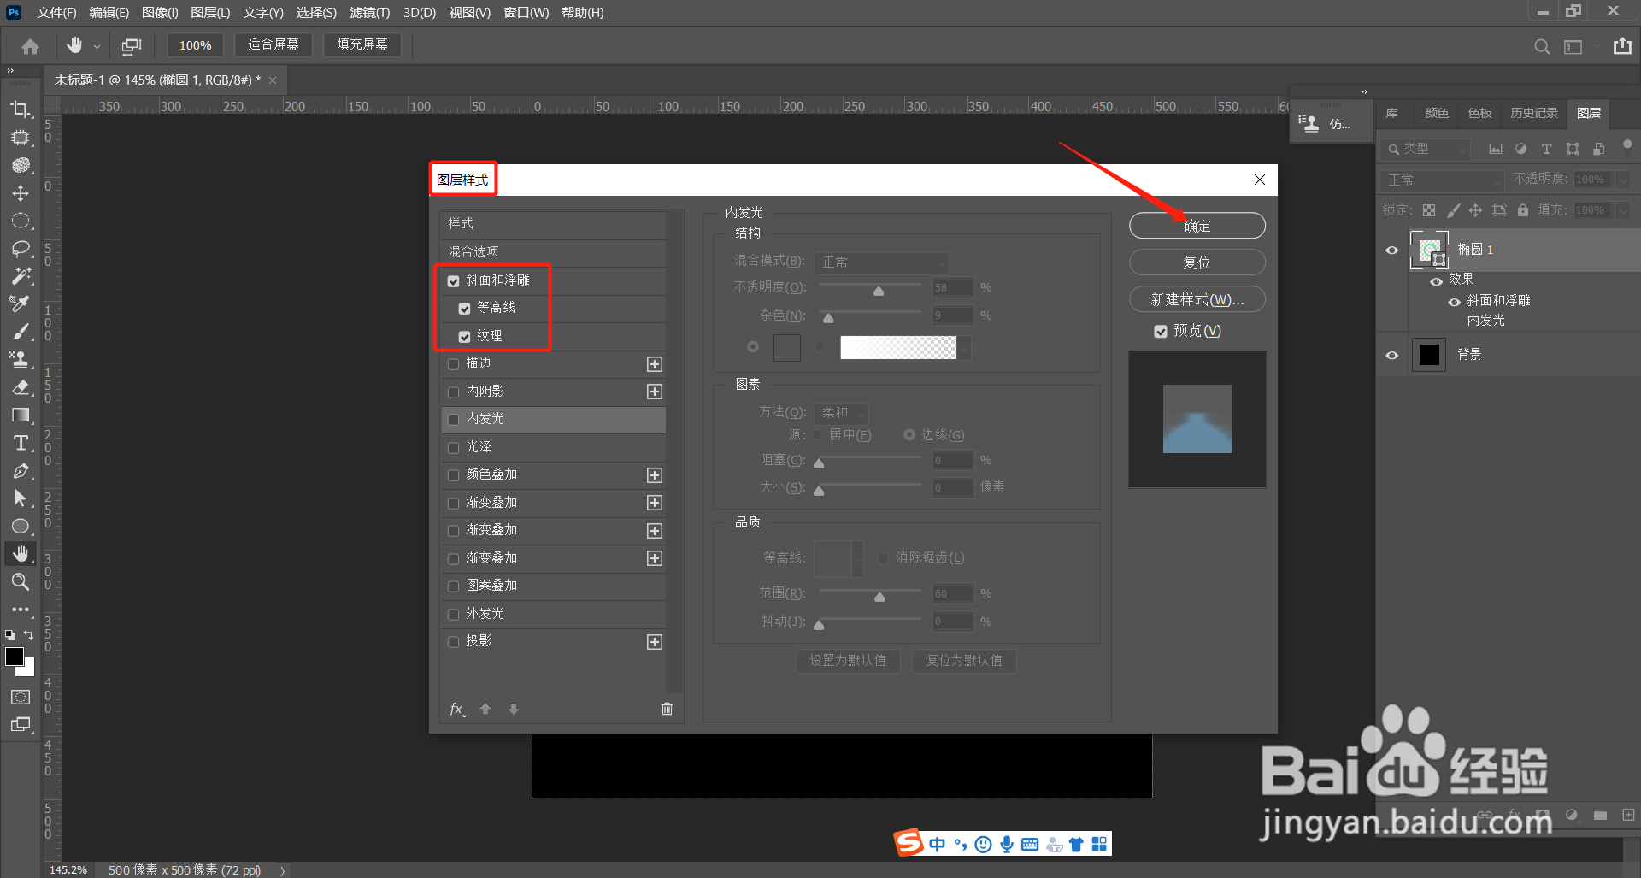Open the gradient picker dropdown arrow
The width and height of the screenshot is (1641, 878).
coord(964,348)
